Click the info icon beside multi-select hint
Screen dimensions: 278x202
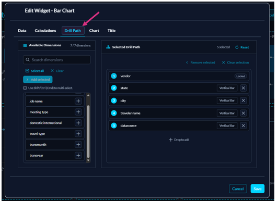(x=25, y=88)
